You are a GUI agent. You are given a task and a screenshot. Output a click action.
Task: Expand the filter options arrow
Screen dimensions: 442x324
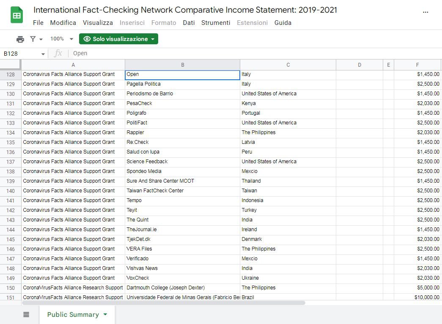pyautogui.click(x=41, y=39)
